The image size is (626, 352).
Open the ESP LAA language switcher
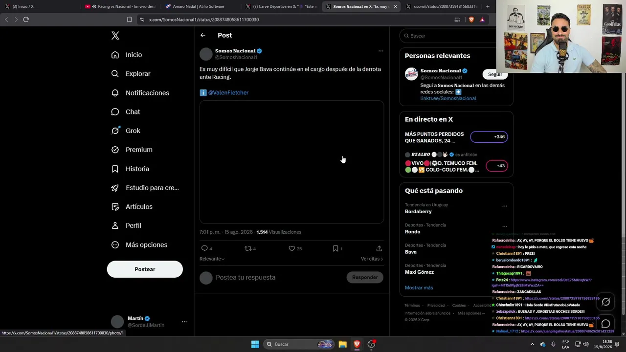(x=565, y=344)
